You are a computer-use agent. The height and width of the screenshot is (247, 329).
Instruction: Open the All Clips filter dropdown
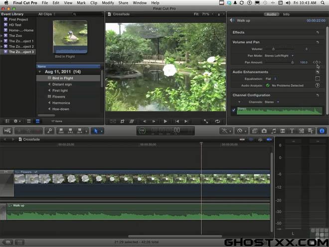click(46, 14)
